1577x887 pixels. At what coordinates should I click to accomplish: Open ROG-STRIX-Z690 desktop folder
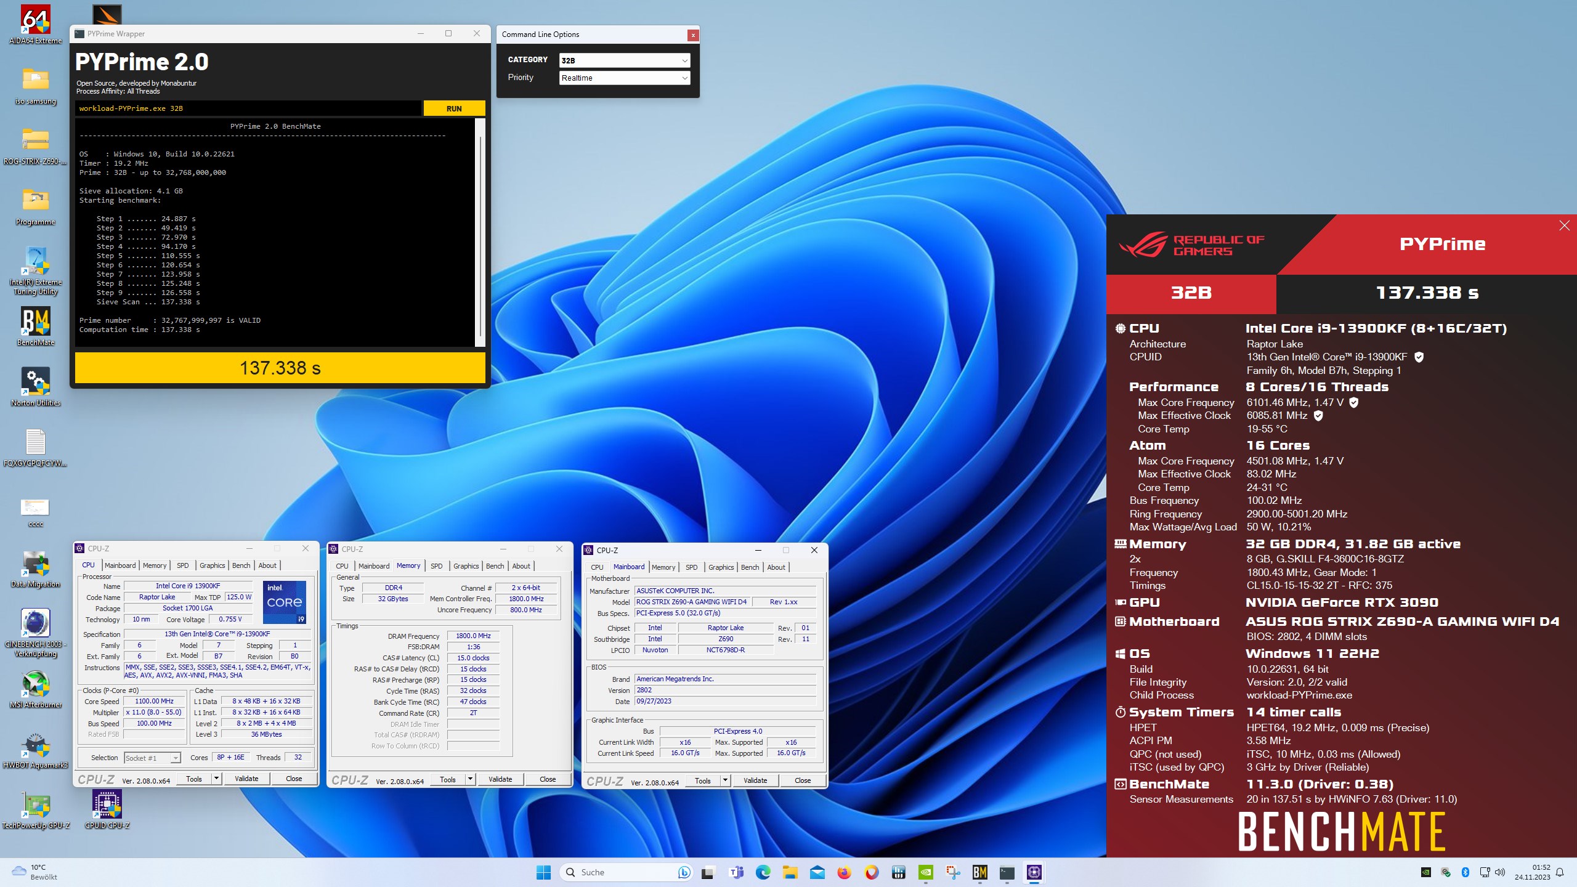tap(36, 145)
